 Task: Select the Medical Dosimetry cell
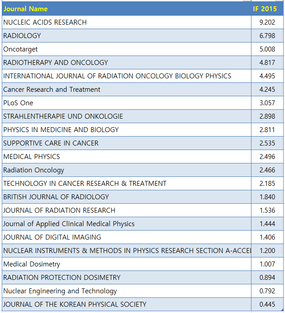coord(127,264)
